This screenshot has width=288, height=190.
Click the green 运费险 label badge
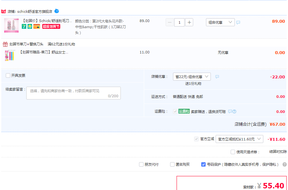tap(184, 111)
